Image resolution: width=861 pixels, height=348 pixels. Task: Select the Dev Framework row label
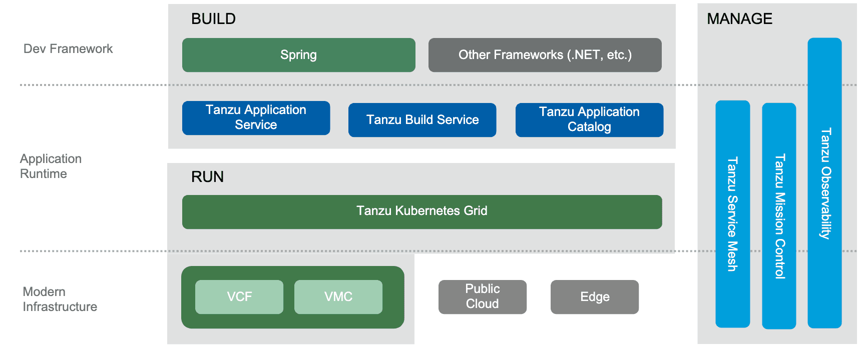coord(68,49)
